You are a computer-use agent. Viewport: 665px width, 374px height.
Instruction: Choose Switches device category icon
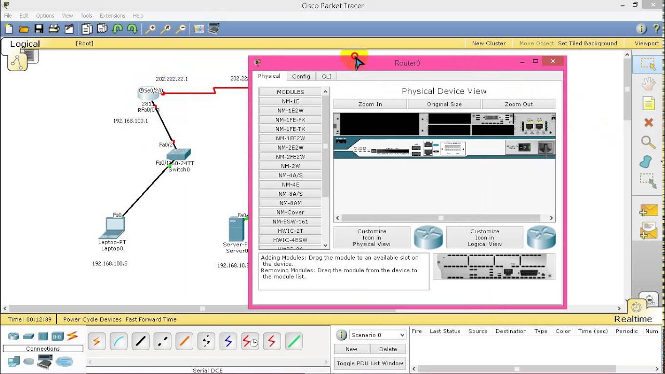[29, 336]
